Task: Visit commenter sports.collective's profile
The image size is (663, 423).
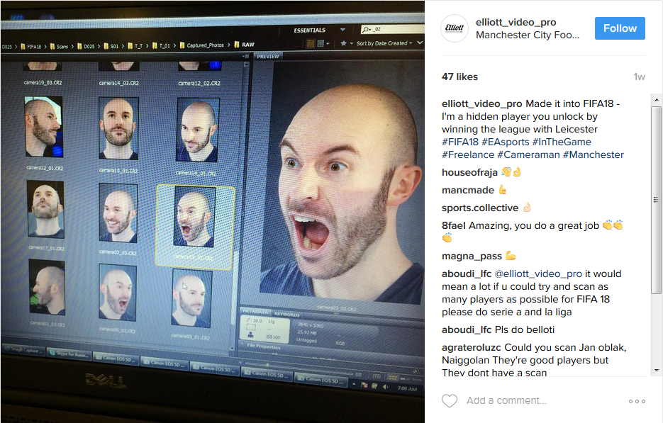Action: [480, 208]
